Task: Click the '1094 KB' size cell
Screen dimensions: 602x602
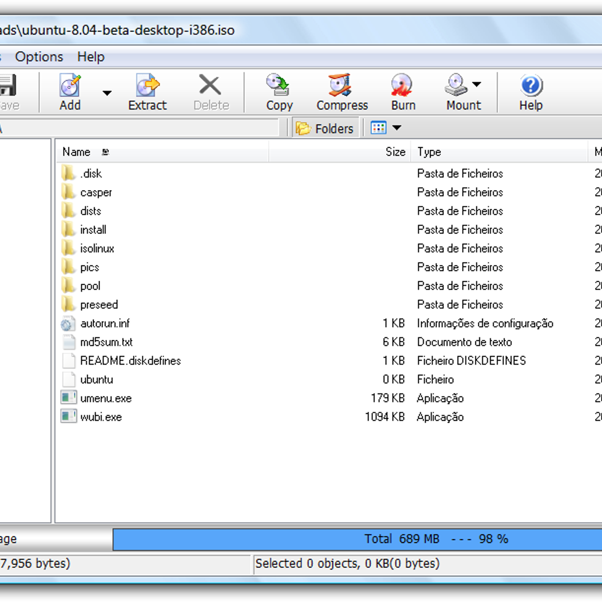Action: click(385, 417)
